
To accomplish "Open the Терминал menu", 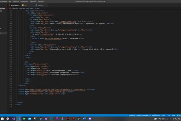I will point(33,2).
